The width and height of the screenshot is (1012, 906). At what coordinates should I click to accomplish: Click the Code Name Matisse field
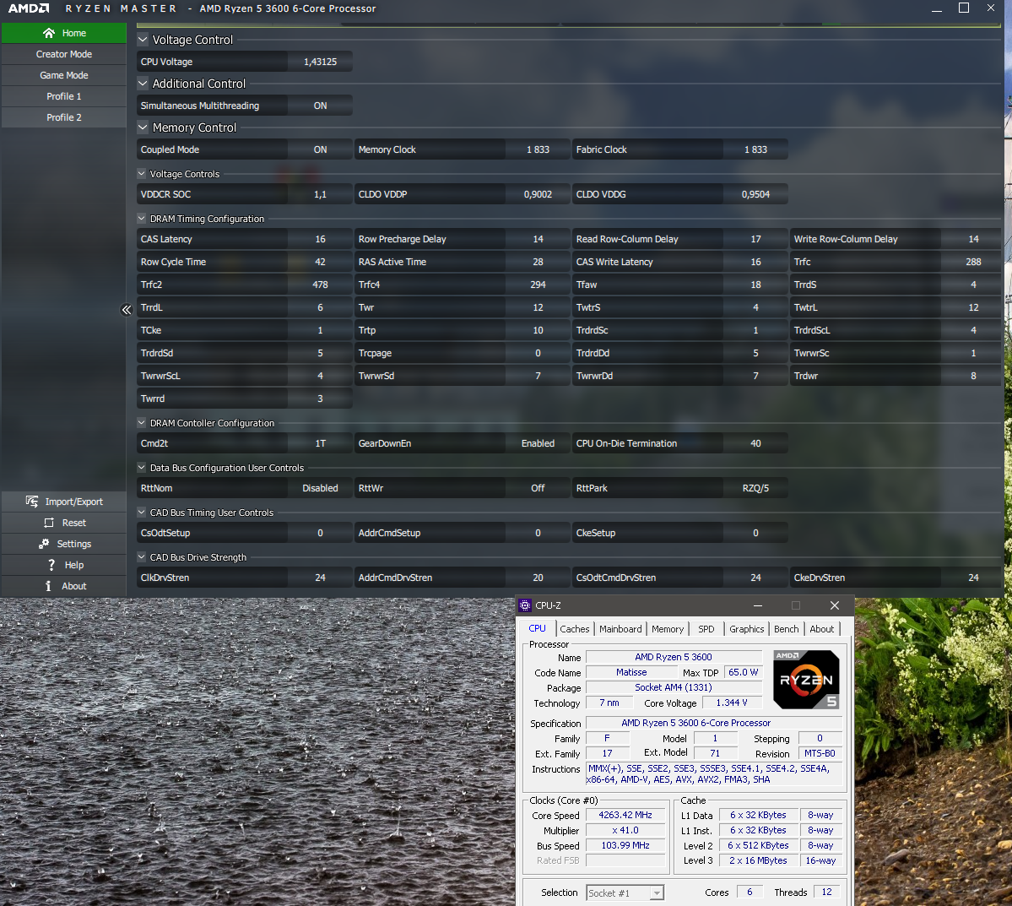[631, 672]
